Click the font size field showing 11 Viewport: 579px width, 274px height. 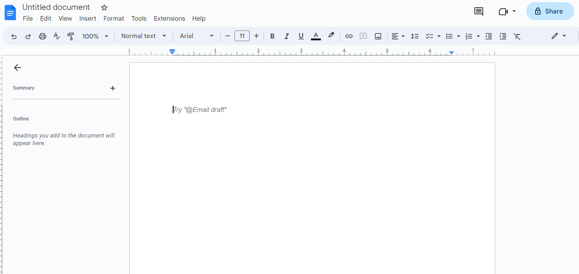tap(242, 36)
